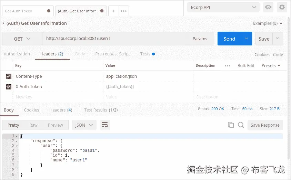Open the JSON format dropdown
Screen dimensions: 291x180
[x=84, y=125]
